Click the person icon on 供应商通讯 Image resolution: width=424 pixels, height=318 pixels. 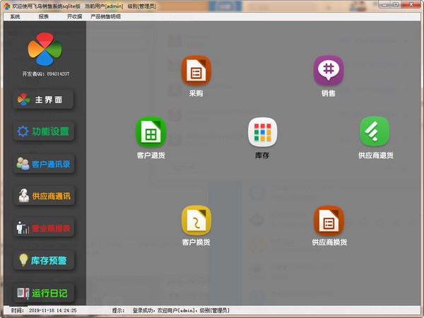[x=24, y=196]
